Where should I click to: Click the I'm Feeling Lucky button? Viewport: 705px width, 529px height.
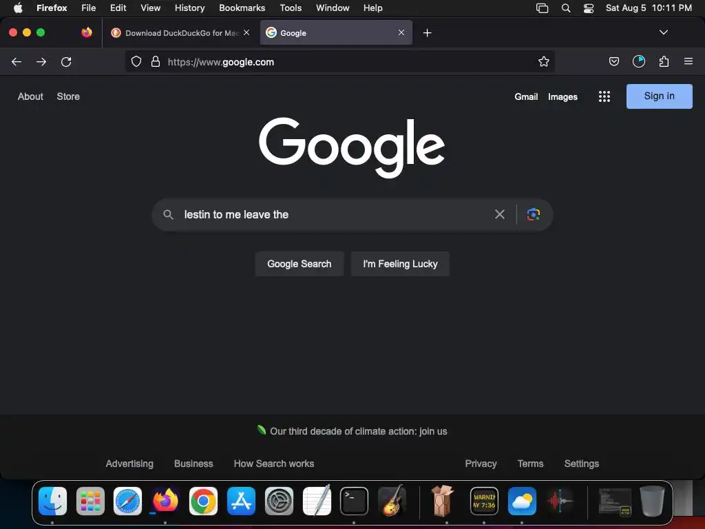pyautogui.click(x=400, y=264)
